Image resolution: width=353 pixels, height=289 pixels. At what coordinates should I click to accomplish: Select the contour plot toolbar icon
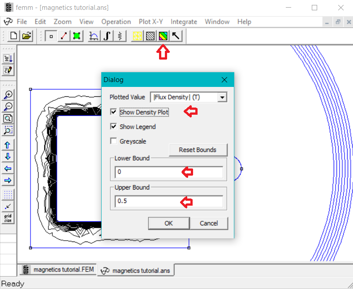point(150,36)
